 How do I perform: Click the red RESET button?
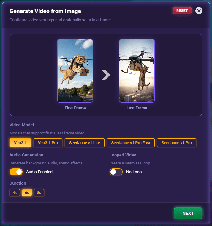point(182,11)
